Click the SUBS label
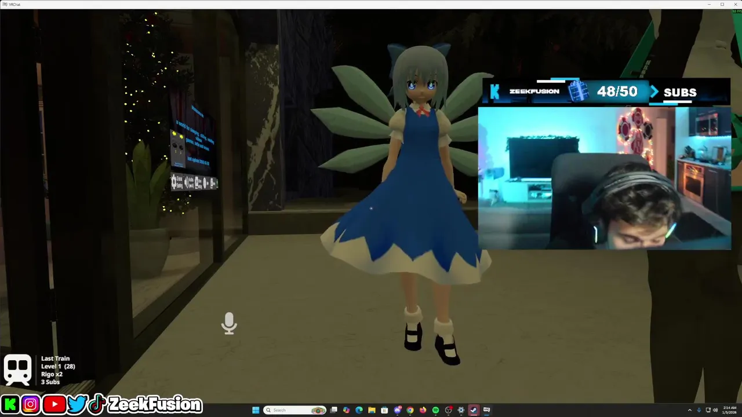742x417 pixels. point(680,93)
